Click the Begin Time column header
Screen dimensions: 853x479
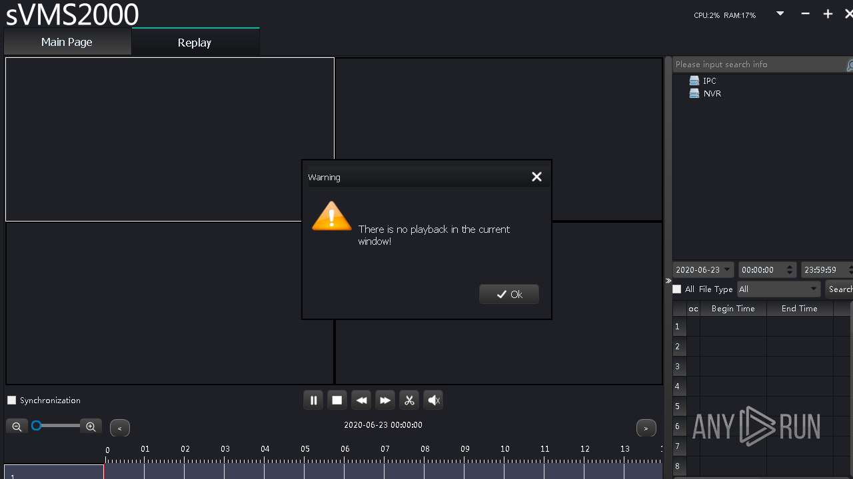point(733,309)
